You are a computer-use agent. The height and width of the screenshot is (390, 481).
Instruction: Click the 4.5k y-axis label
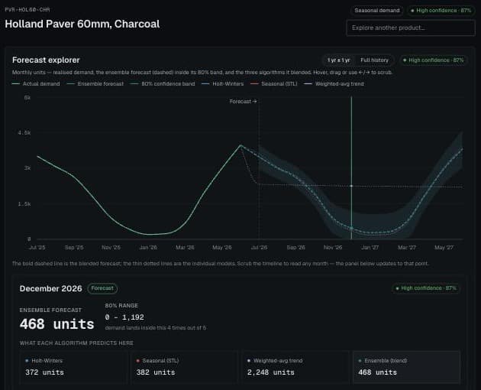24,133
